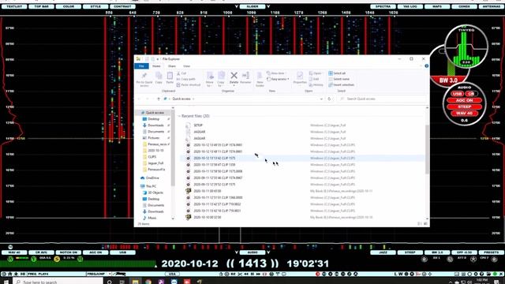Toggle AGC ON in round AUDIO panel
Image resolution: width=505 pixels, height=284 pixels.
(x=465, y=100)
